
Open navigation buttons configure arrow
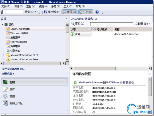[67, 110]
